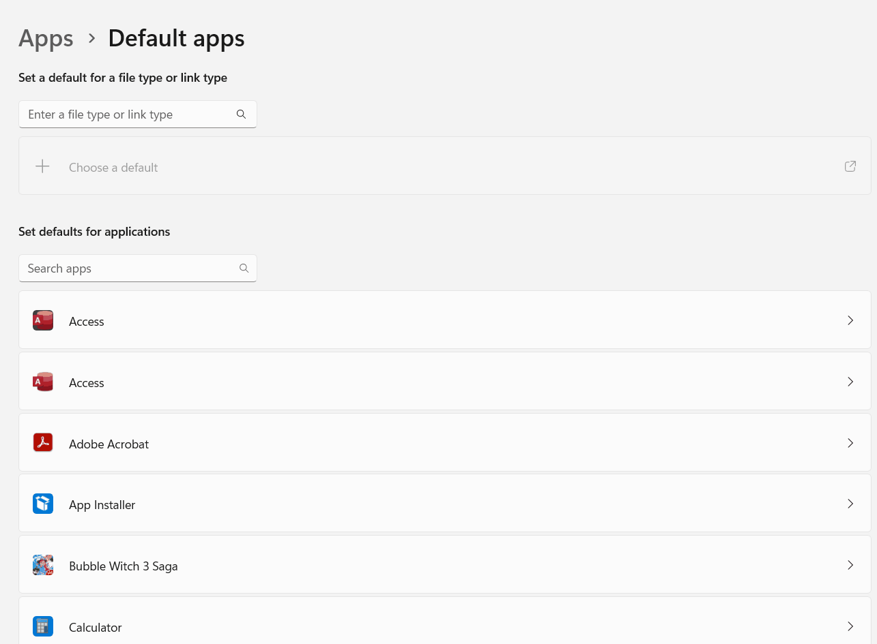Viewport: 877px width, 644px height.
Task: Click the external link icon in Choose a default row
Action: coord(850,166)
